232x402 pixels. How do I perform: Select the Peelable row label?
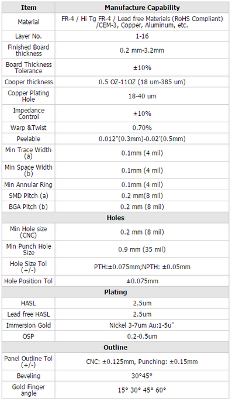pyautogui.click(x=29, y=139)
